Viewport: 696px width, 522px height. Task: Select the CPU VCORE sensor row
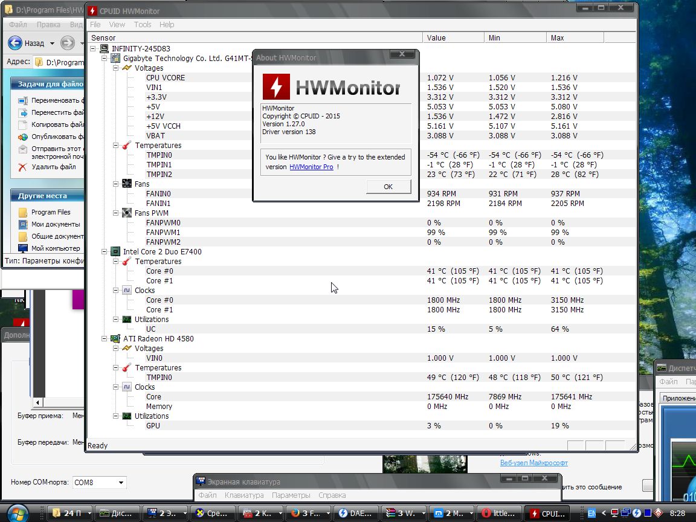click(x=166, y=78)
